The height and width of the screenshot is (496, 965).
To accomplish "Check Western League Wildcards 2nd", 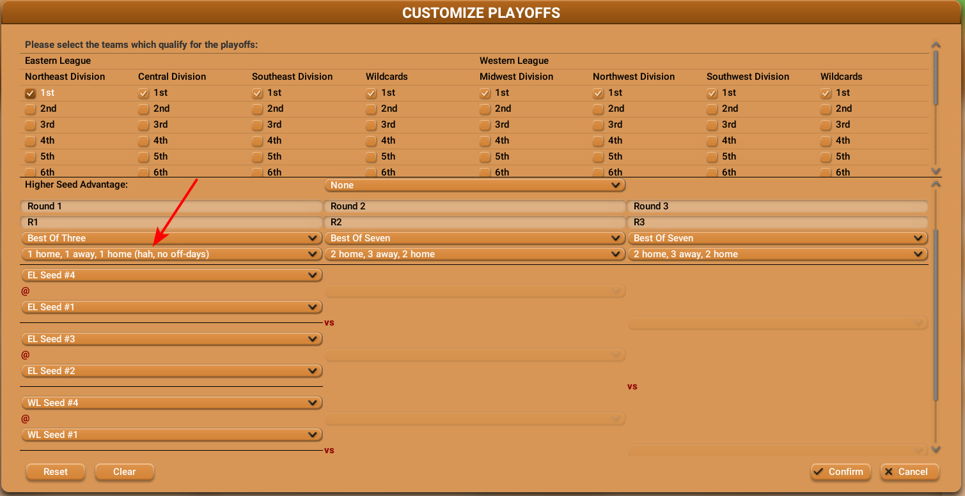I will click(x=826, y=109).
